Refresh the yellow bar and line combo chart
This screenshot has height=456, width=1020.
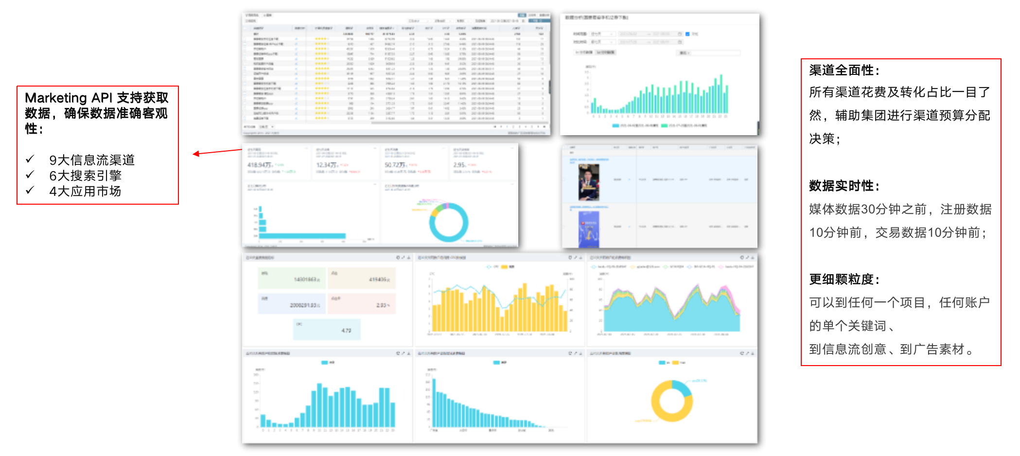coord(570,257)
